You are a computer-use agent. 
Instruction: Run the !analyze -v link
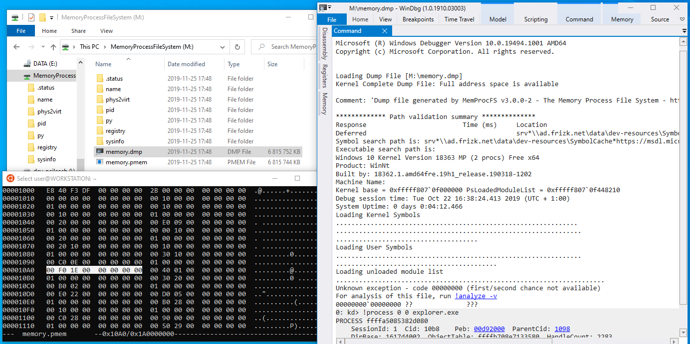pyautogui.click(x=475, y=296)
